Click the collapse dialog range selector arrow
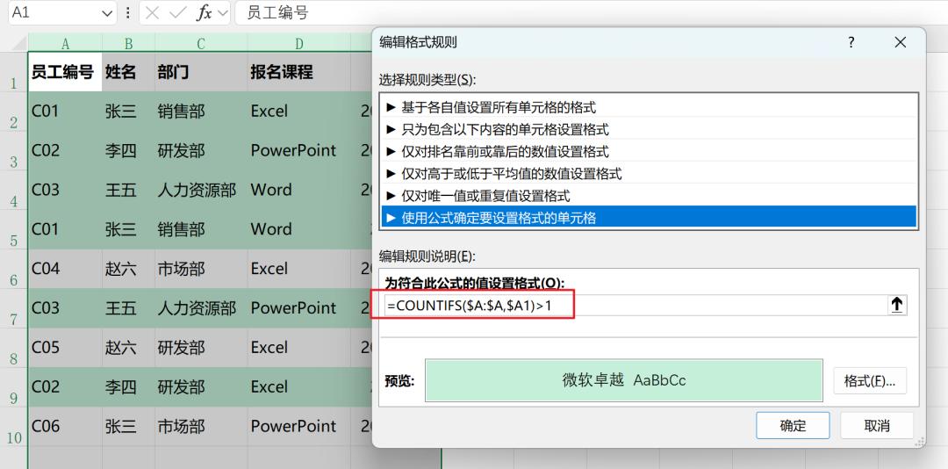Screen dimensions: 948x469 point(896,306)
